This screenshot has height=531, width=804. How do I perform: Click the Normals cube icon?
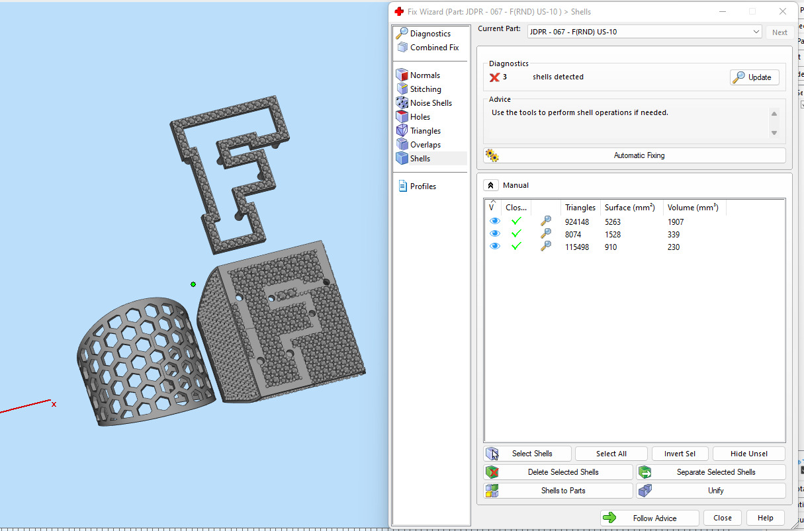coord(402,75)
